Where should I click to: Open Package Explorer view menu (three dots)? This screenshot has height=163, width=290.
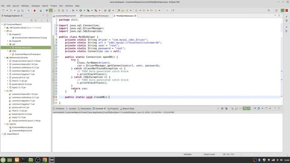click(47, 20)
